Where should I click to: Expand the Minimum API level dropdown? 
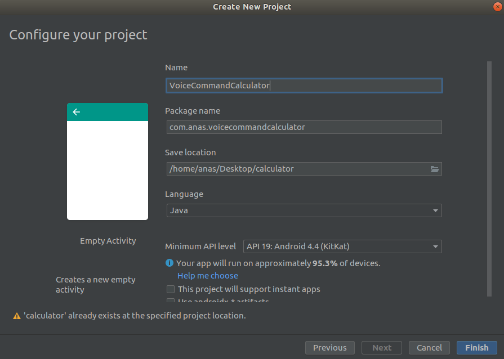pyautogui.click(x=342, y=246)
